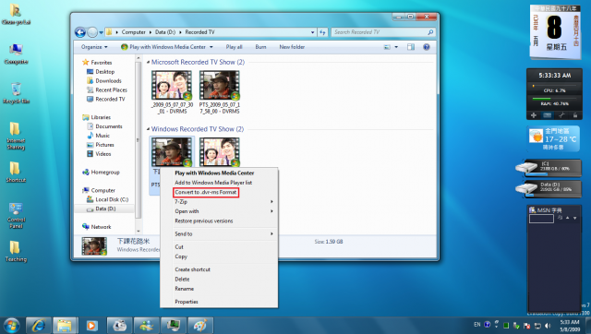Click the Explorer Back arrow button
591x334 pixels.
[x=80, y=32]
